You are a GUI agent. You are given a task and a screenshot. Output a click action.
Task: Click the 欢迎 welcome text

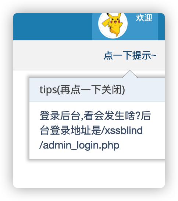pos(144,18)
